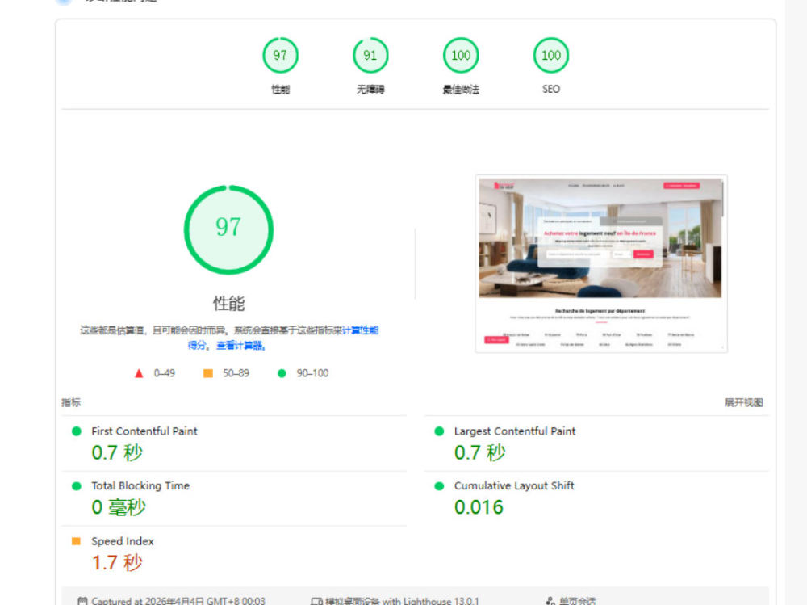Image resolution: width=807 pixels, height=605 pixels.
Task: Click the Speed Index value 1.7 秒
Action: tap(117, 562)
